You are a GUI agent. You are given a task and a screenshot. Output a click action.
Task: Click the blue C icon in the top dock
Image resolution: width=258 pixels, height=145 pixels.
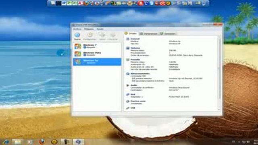click(x=146, y=3)
